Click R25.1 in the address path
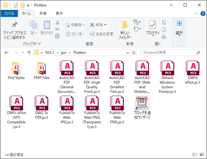 pyautogui.click(x=50, y=53)
